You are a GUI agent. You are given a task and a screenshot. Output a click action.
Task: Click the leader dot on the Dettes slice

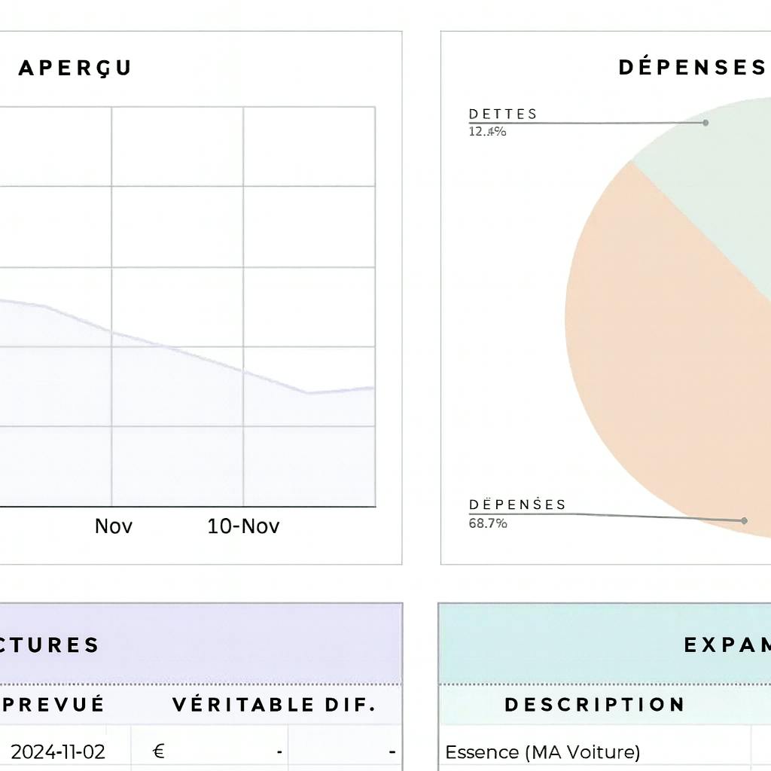point(705,122)
